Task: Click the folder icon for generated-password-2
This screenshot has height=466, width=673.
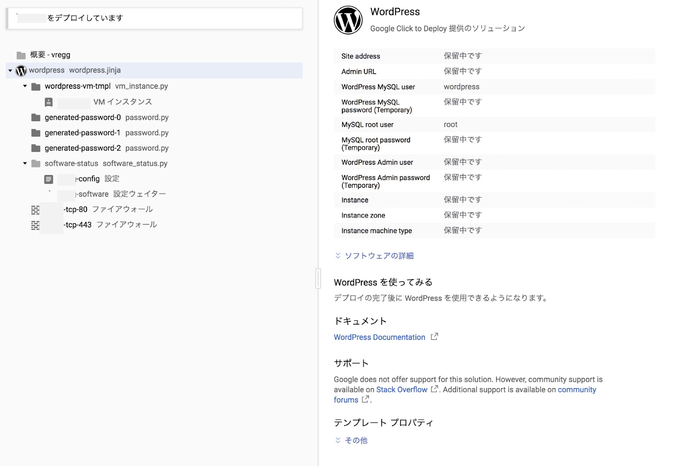Action: [36, 148]
